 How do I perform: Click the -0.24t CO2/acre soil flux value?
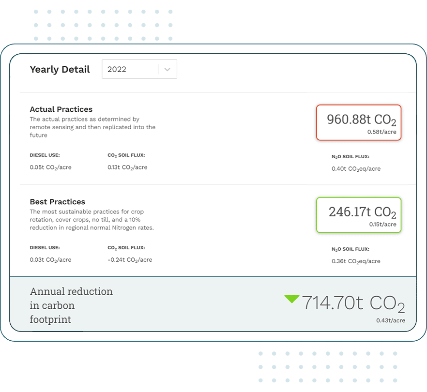tap(130, 260)
